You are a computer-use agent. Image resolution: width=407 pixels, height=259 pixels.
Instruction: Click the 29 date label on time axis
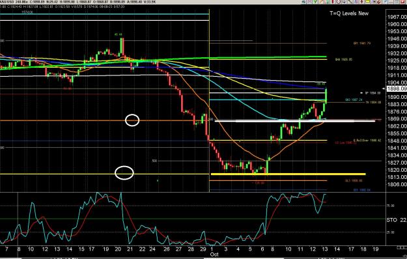coord(203,249)
